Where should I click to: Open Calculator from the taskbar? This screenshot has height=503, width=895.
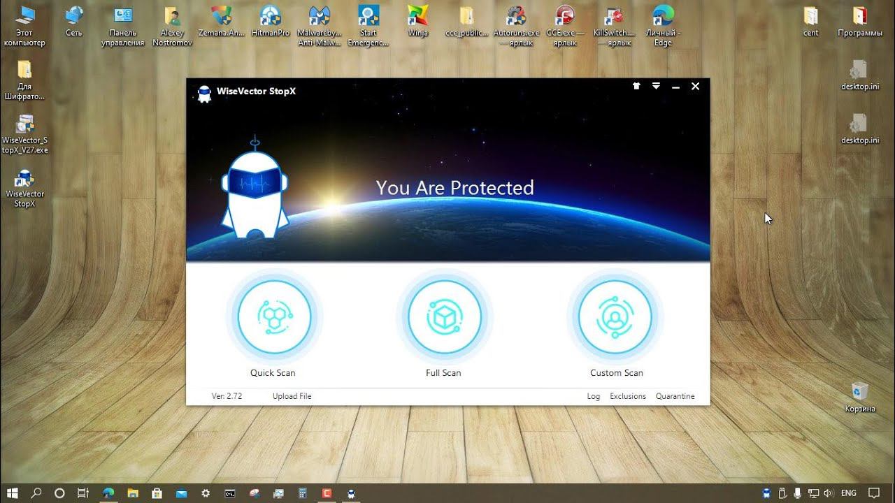click(x=302, y=493)
